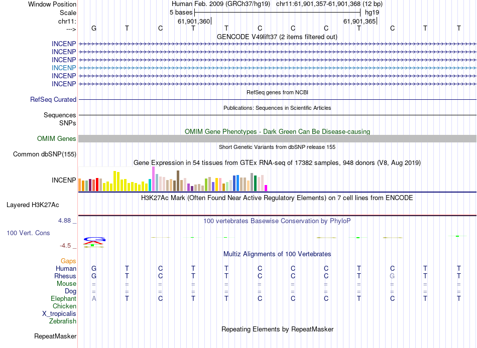Screen dimensions: 477x348
Task: Click the SNPs track label
Action: (x=68, y=123)
